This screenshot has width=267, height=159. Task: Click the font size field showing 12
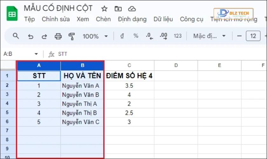(253, 36)
